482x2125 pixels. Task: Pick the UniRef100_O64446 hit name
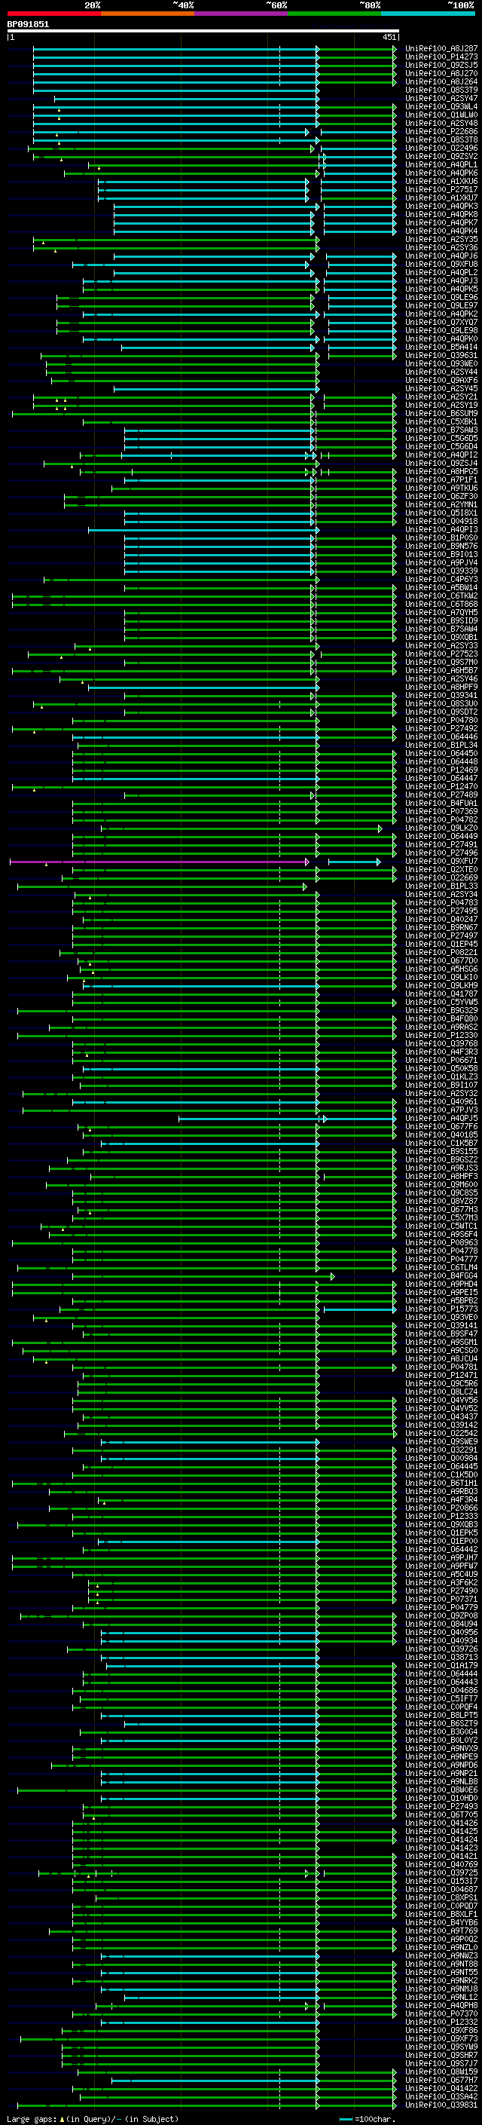441,736
